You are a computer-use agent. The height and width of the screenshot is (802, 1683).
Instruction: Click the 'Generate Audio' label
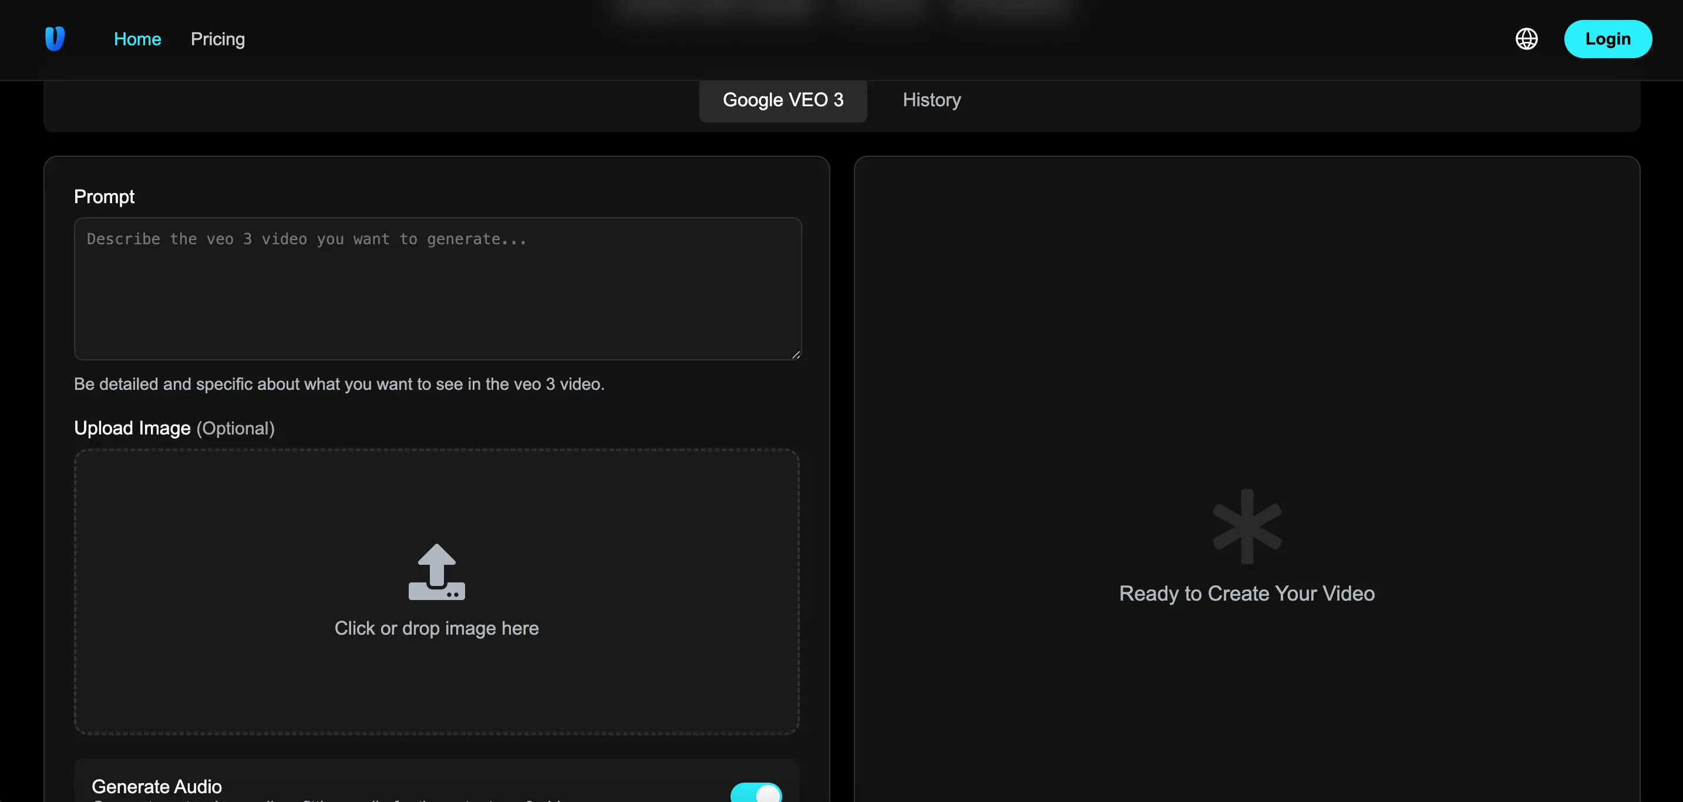(x=157, y=786)
